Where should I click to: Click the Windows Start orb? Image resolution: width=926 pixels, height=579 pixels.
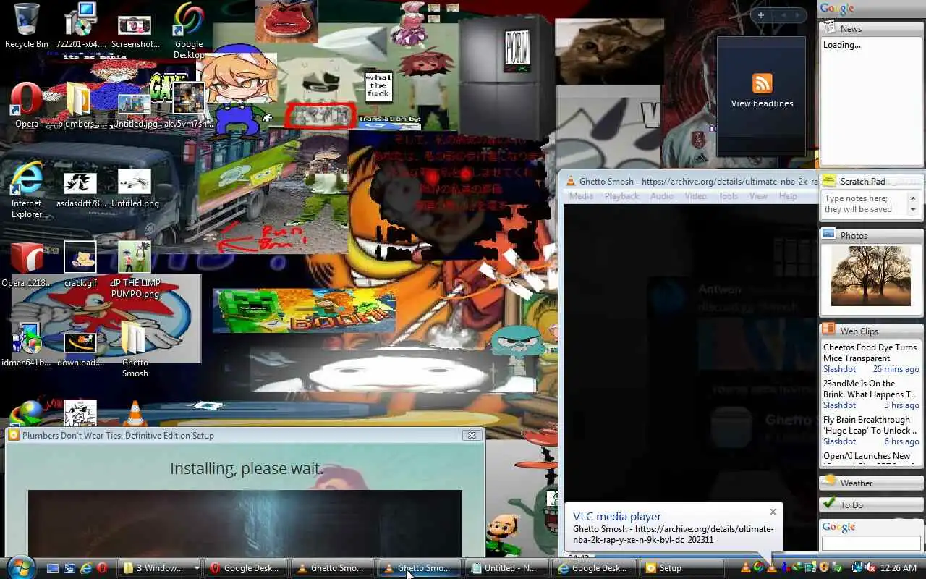coord(20,567)
